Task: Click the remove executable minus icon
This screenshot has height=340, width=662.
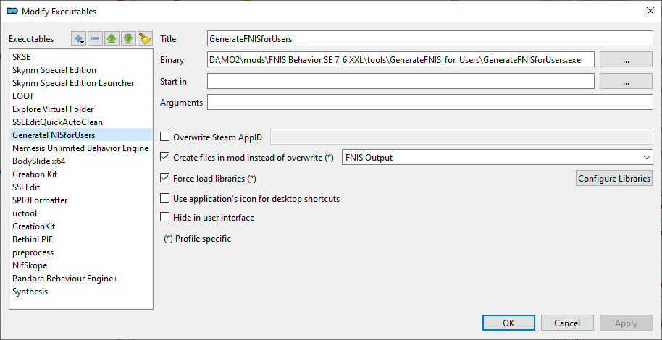Action: coord(95,38)
